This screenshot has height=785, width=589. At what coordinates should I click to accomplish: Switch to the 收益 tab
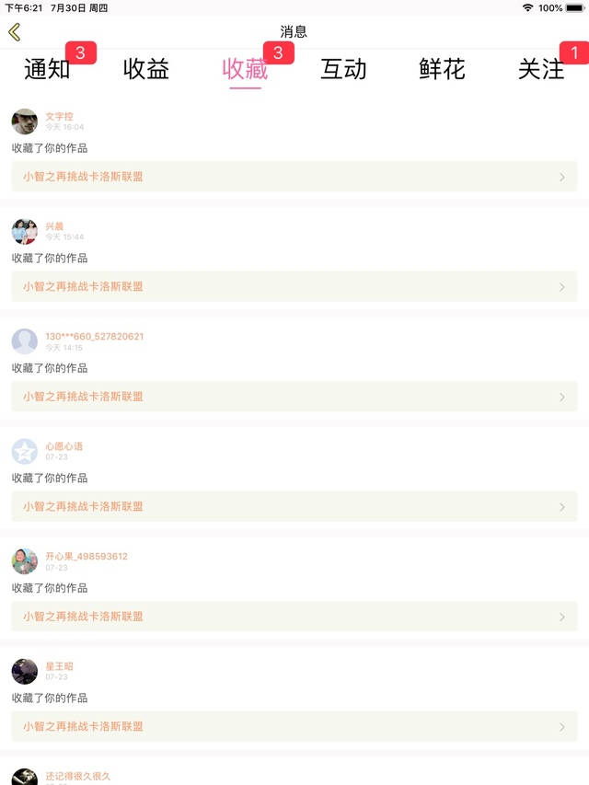pos(146,69)
